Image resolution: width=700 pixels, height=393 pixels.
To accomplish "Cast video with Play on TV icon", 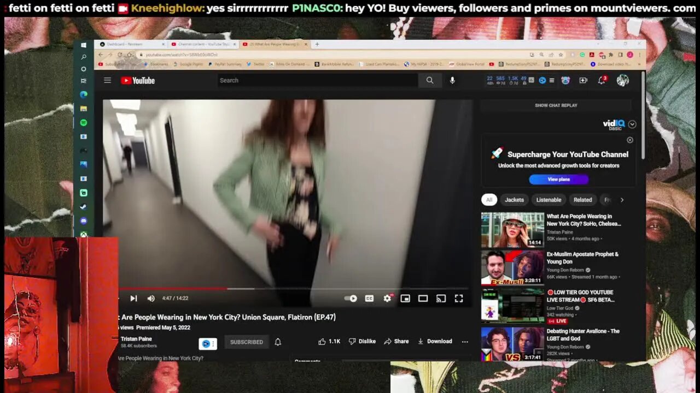I will [x=441, y=298].
